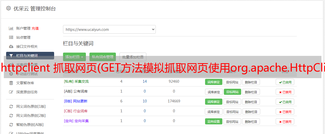Image resolution: width=325 pixels, height=134 pixels.
Task: Open the https://www.ucaiyun.com site dropdown
Action: (x=109, y=29)
